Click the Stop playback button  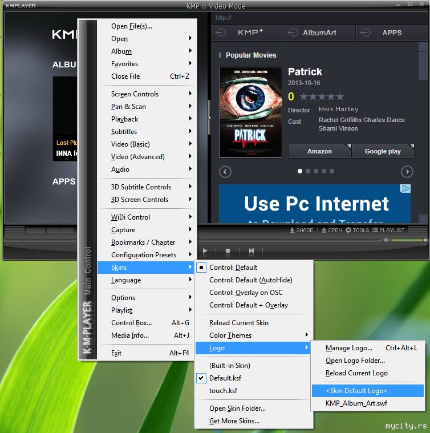[x=228, y=251]
